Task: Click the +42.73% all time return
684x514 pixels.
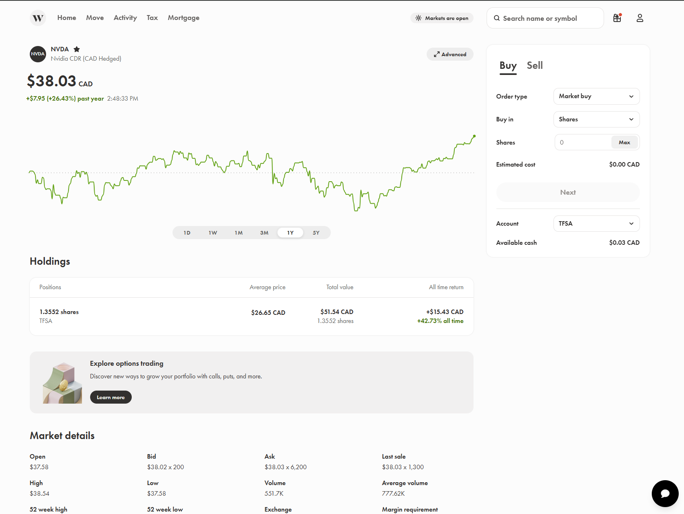Action: pos(440,321)
